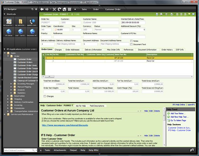
Task: Open the Misc Order Info tab
Action: tap(113, 50)
